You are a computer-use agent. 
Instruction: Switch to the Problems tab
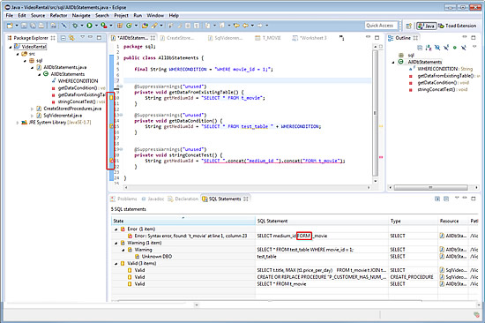123,199
